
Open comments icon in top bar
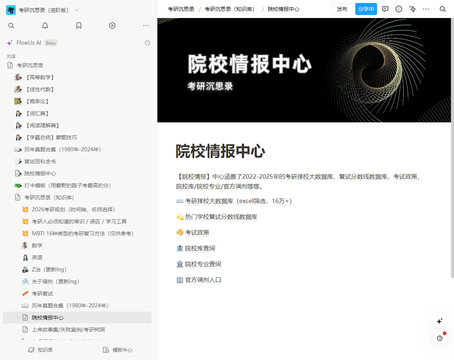tap(385, 9)
